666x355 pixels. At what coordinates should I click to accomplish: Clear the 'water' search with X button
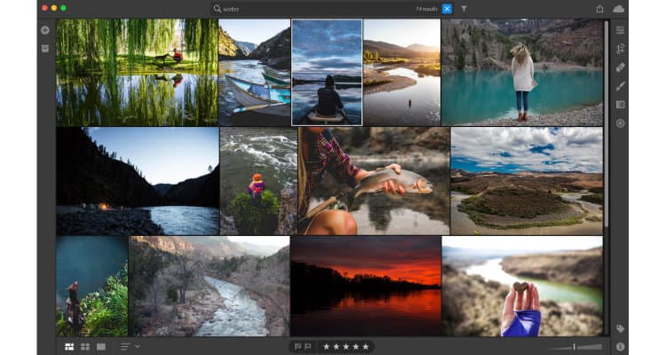pos(447,8)
